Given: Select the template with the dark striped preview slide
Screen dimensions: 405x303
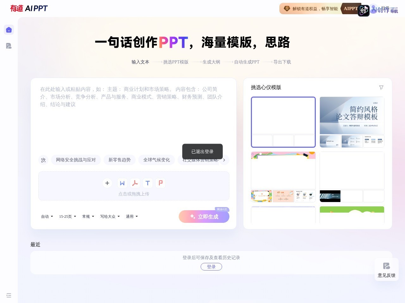Looking at the screenshot, I should click(x=352, y=177).
